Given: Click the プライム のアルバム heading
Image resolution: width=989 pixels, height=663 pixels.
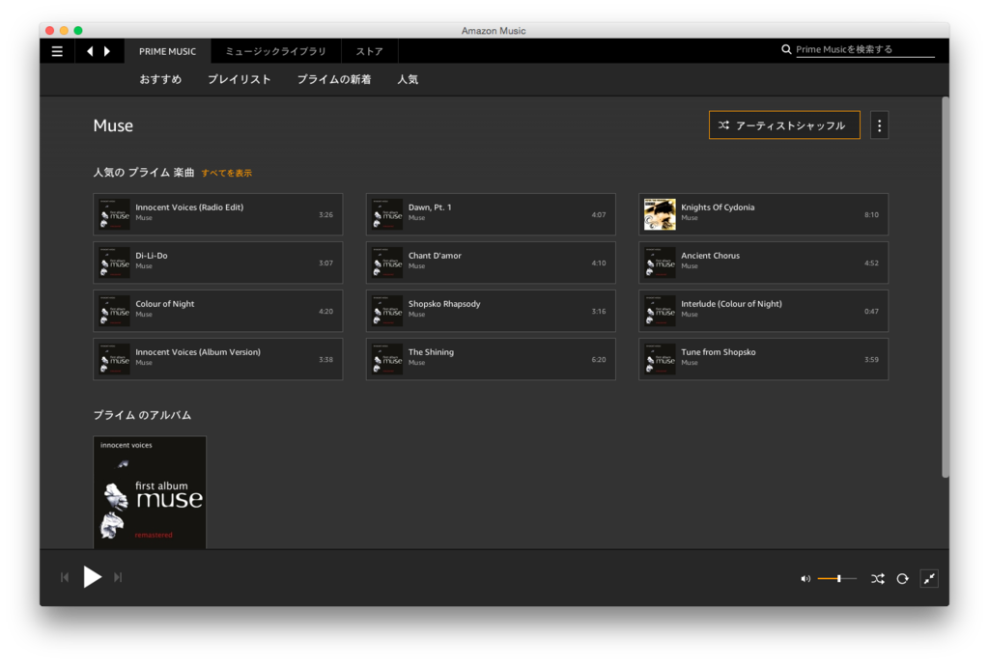Looking at the screenshot, I should 142,415.
